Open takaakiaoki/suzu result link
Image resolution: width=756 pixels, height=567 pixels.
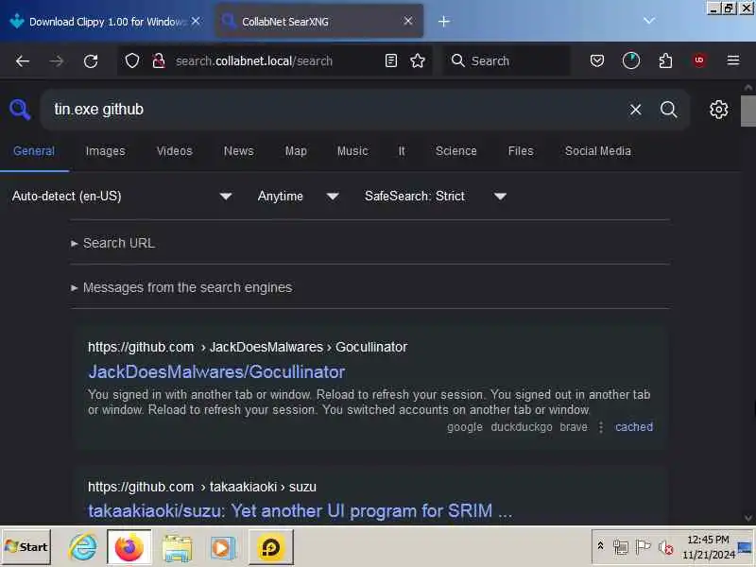click(x=300, y=511)
